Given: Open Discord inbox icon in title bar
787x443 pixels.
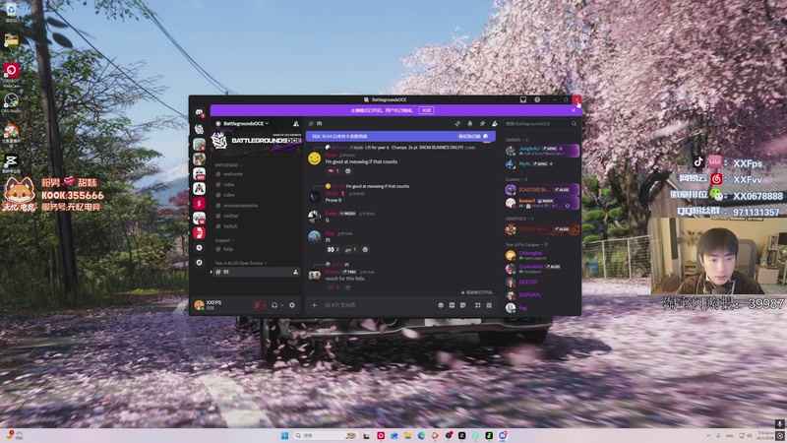Looking at the screenshot, I should 523,99.
